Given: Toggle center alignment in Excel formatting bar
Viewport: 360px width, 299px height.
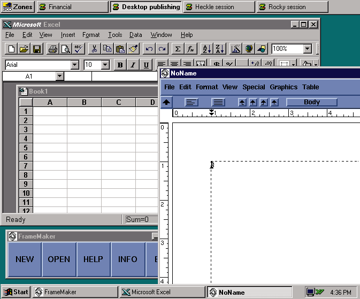Looking at the screenshot, I should (x=174, y=64).
